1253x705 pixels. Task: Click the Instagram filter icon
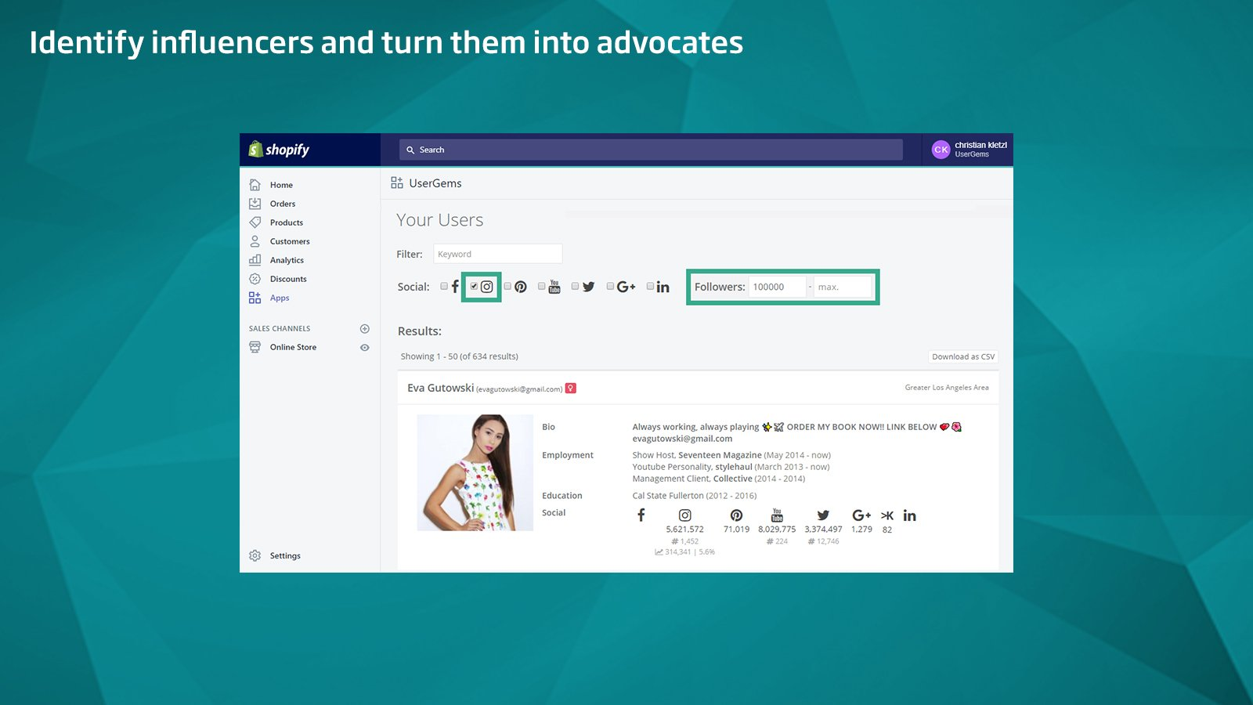pos(487,287)
